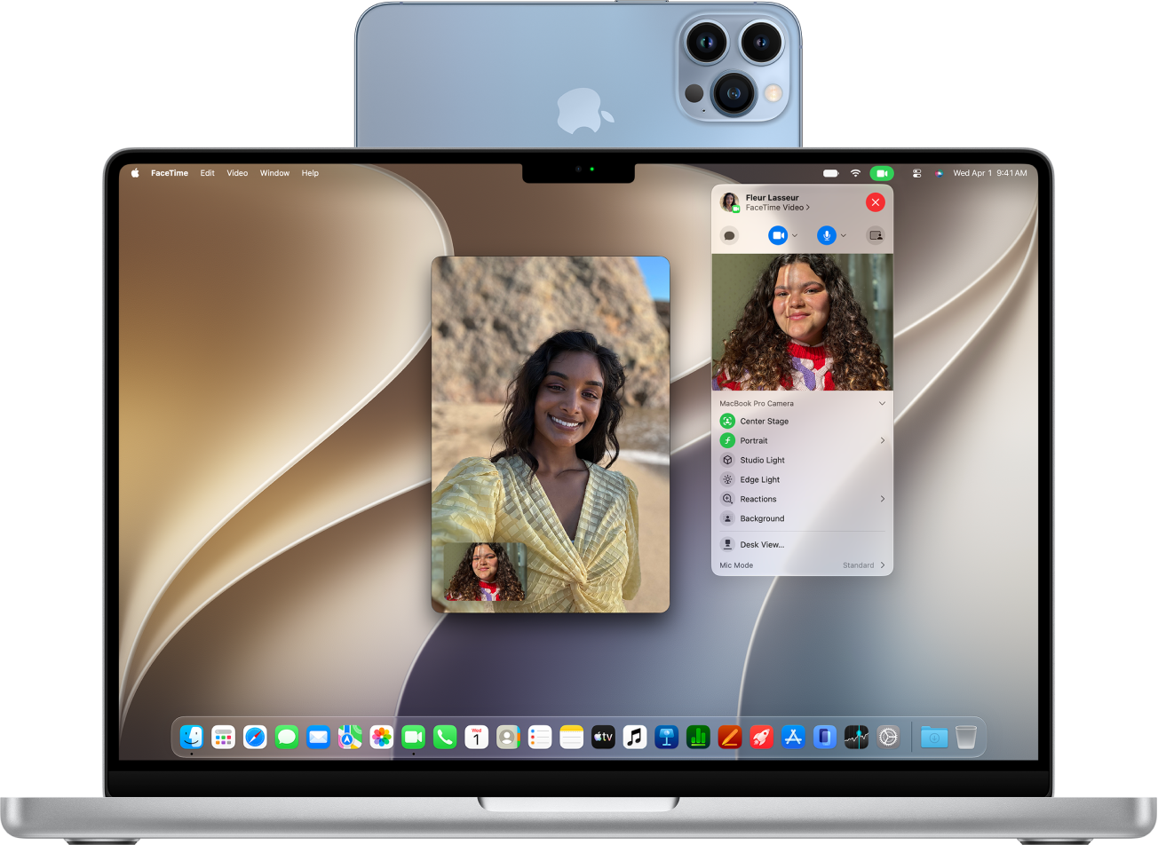Click the picture-in-picture self view in FaceTime window
Viewport: 1158px width, 845px height.
click(x=485, y=572)
